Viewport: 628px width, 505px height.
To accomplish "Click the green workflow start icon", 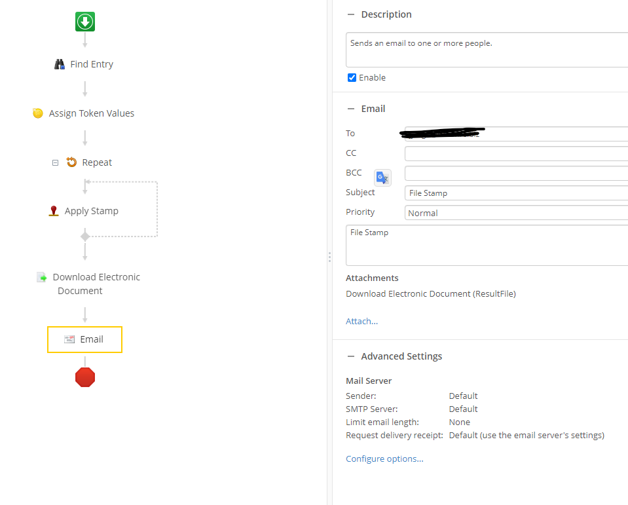I will point(84,22).
